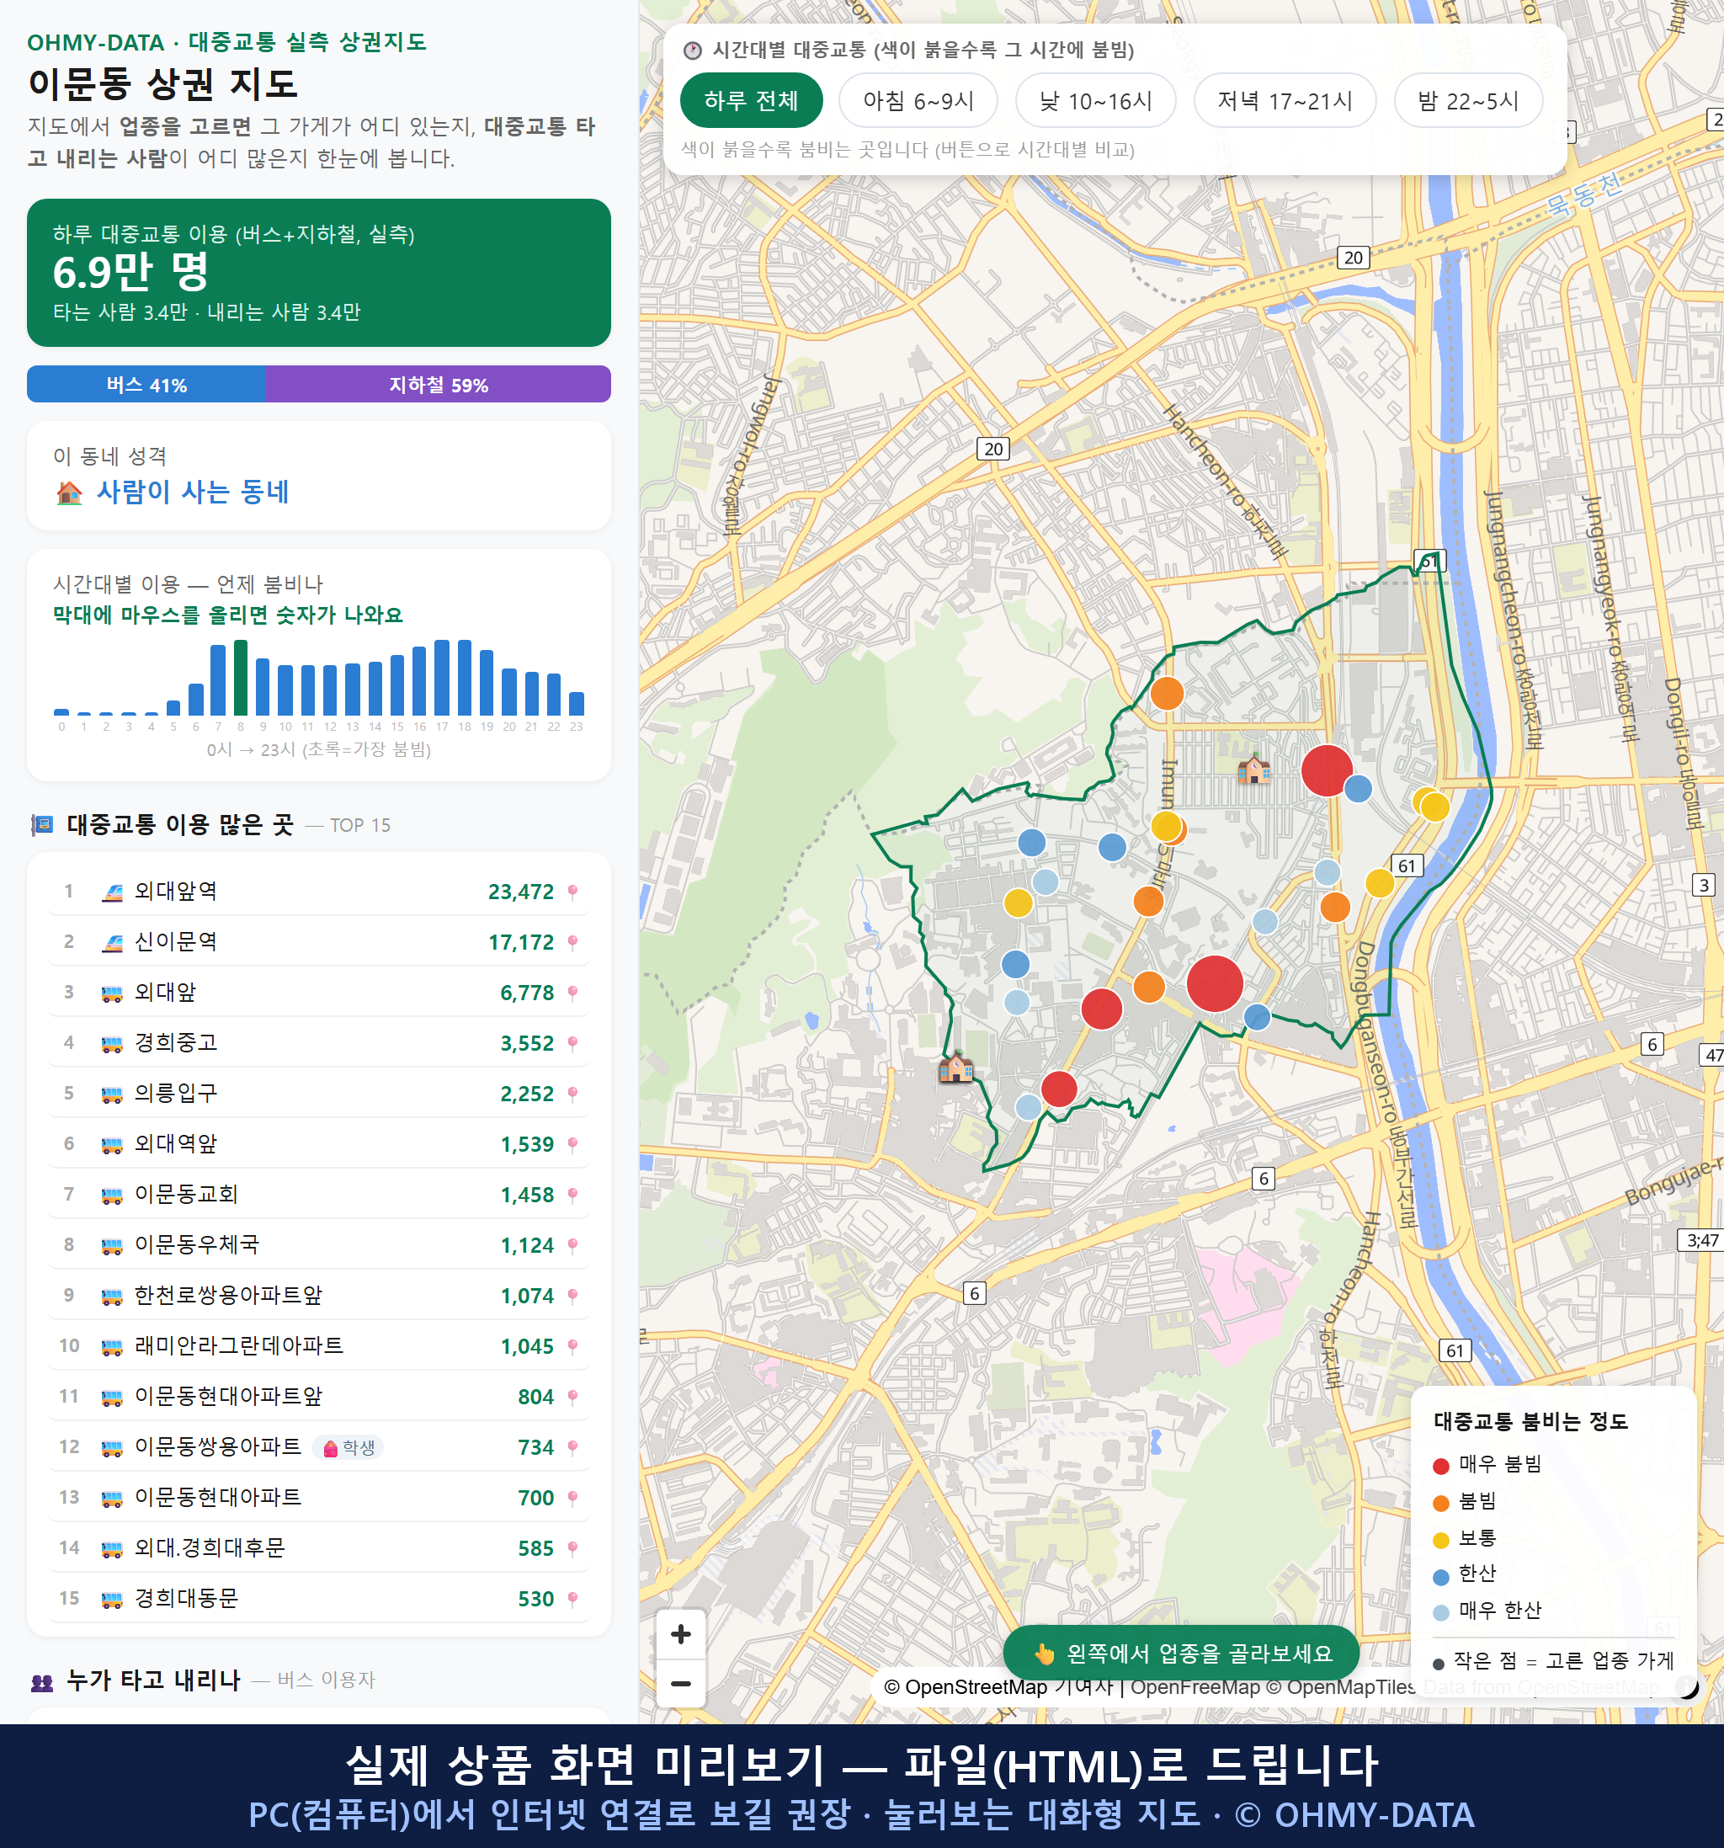Image resolution: width=1724 pixels, height=1848 pixels.
Task: Click the map pin for 외대.경희대후문 row
Action: coord(572,1548)
